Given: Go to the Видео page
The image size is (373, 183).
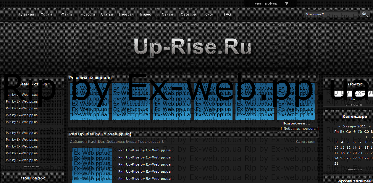Looking at the screenshot, I should (x=146, y=14).
